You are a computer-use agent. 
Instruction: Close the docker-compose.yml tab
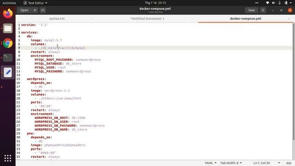click(289, 18)
